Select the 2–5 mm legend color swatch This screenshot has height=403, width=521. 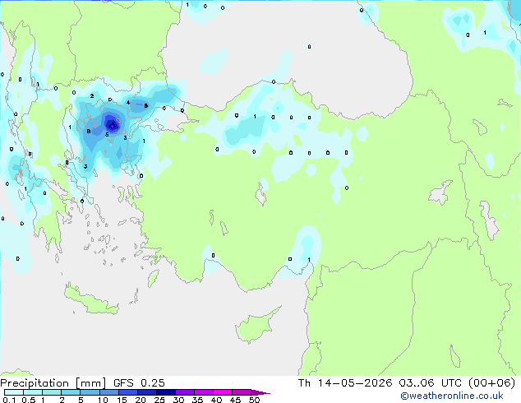[71, 392]
